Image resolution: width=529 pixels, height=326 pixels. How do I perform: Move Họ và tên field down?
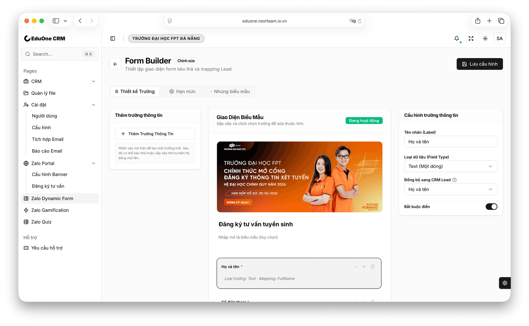[364, 267]
